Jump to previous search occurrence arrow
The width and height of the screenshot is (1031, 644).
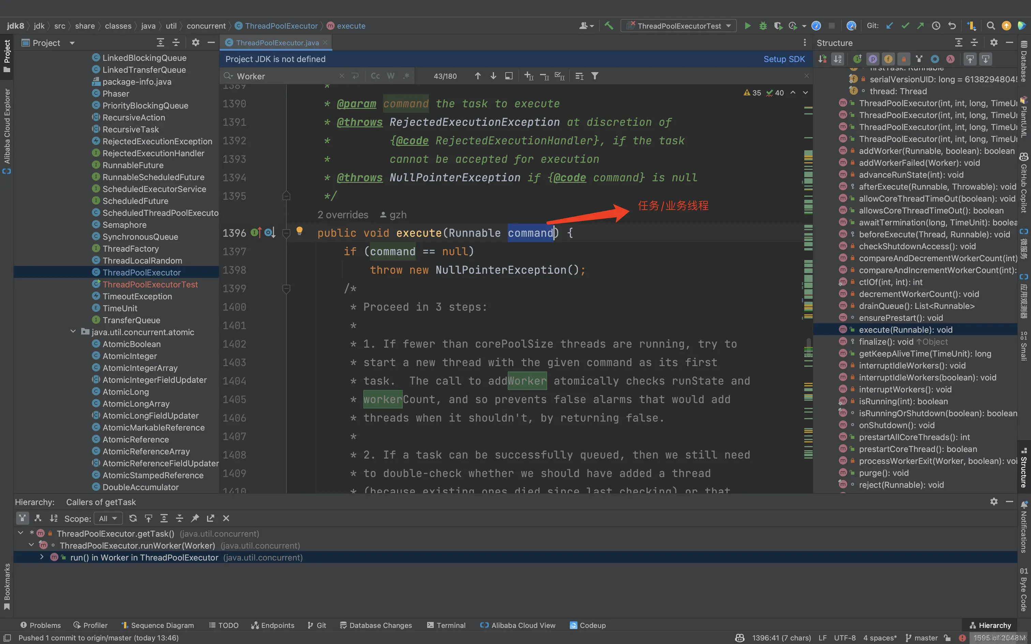[478, 76]
